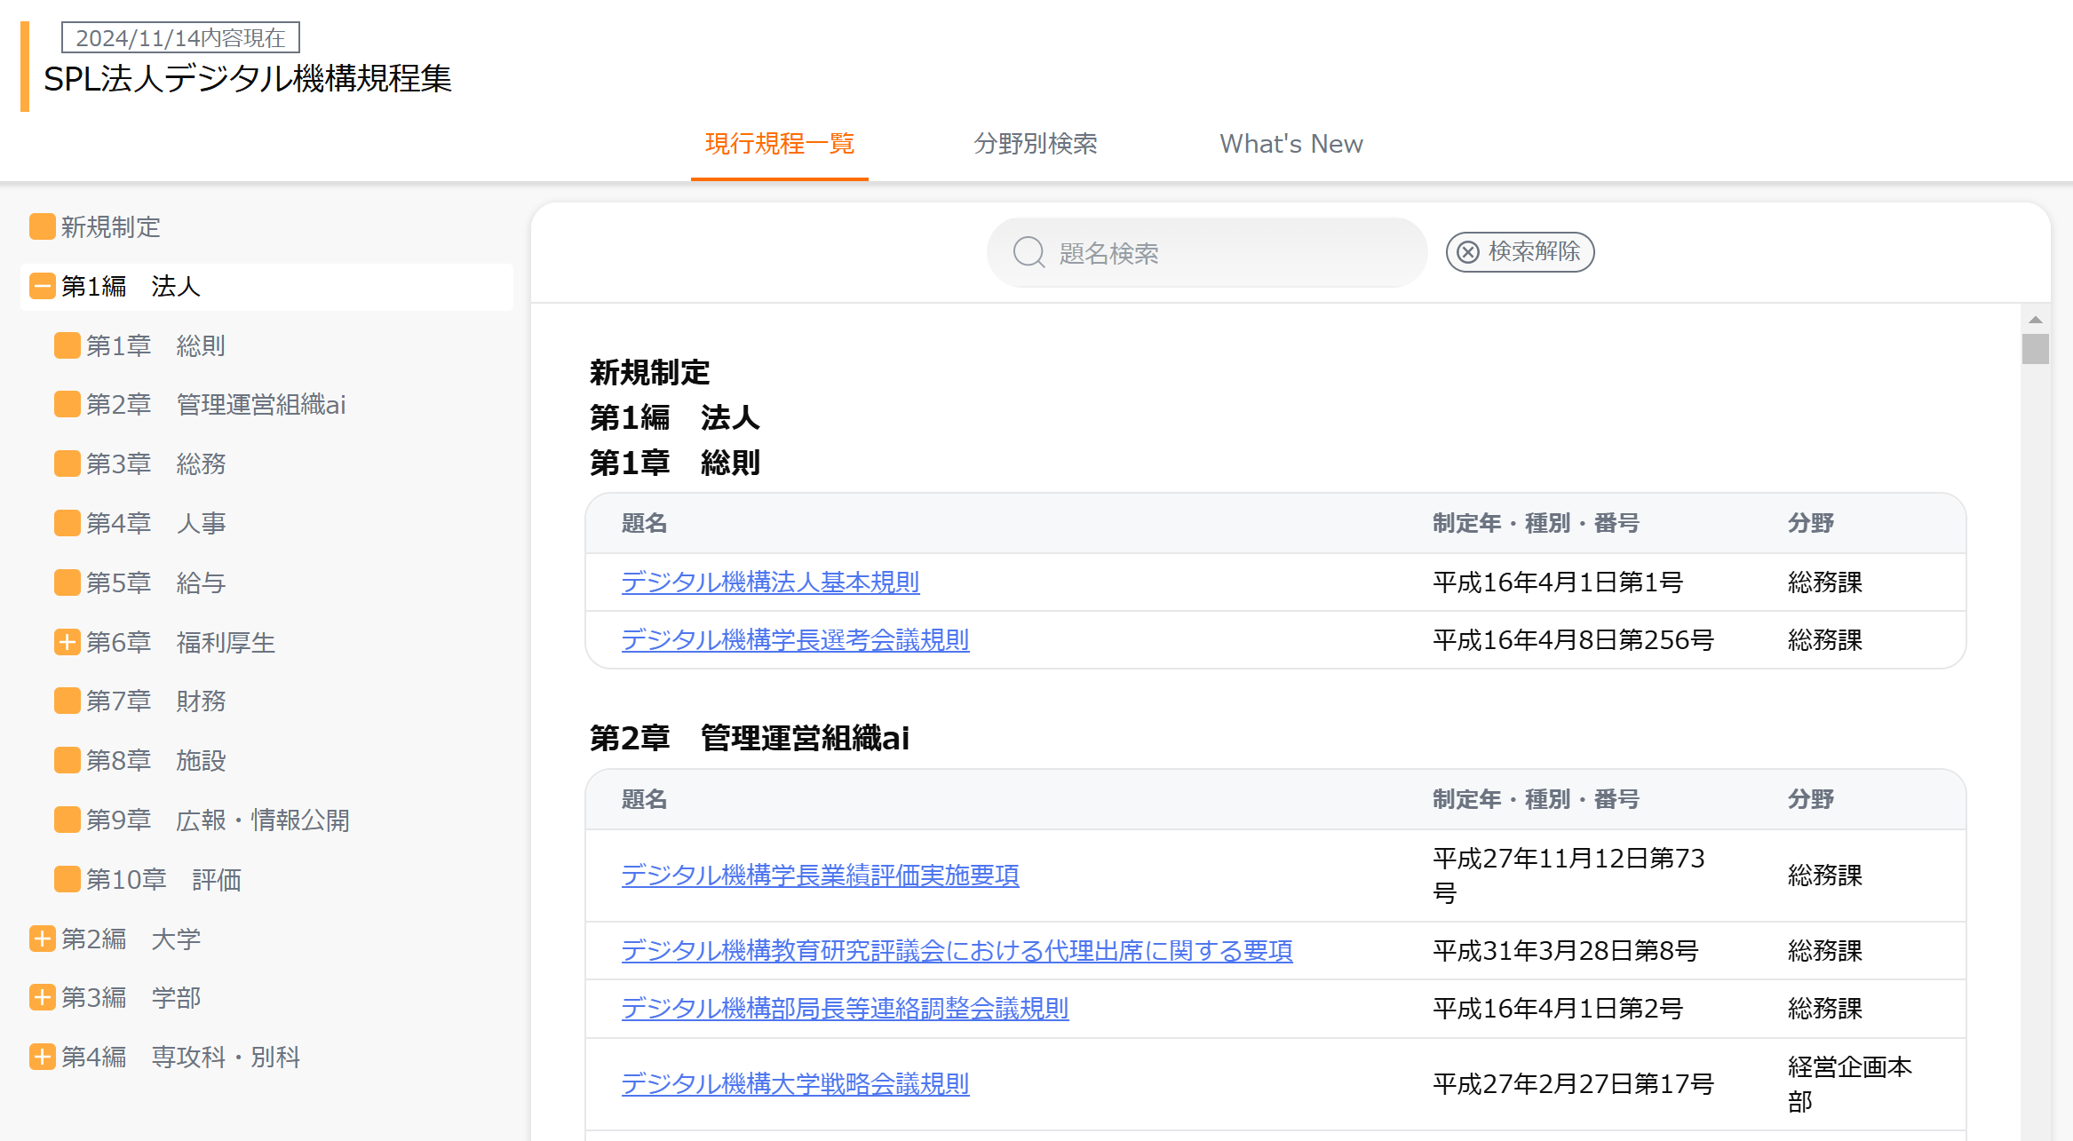Click the magnifier icon in search box
This screenshot has height=1141, width=2073.
[x=1029, y=252]
